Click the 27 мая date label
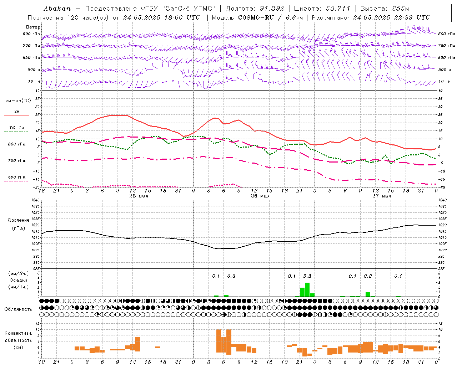Image resolution: width=457 pixels, height=365 pixels. coord(381,196)
